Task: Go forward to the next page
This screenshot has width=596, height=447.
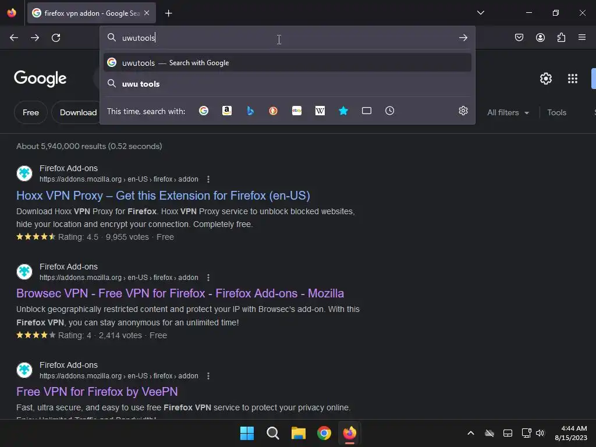Action: 35,38
